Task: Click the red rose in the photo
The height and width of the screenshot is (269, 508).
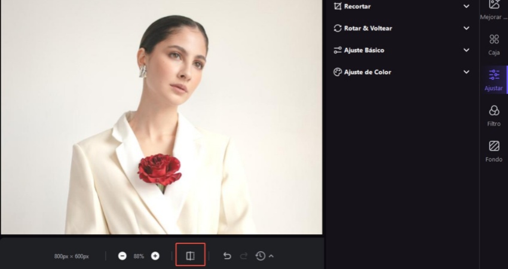Action: pyautogui.click(x=159, y=168)
